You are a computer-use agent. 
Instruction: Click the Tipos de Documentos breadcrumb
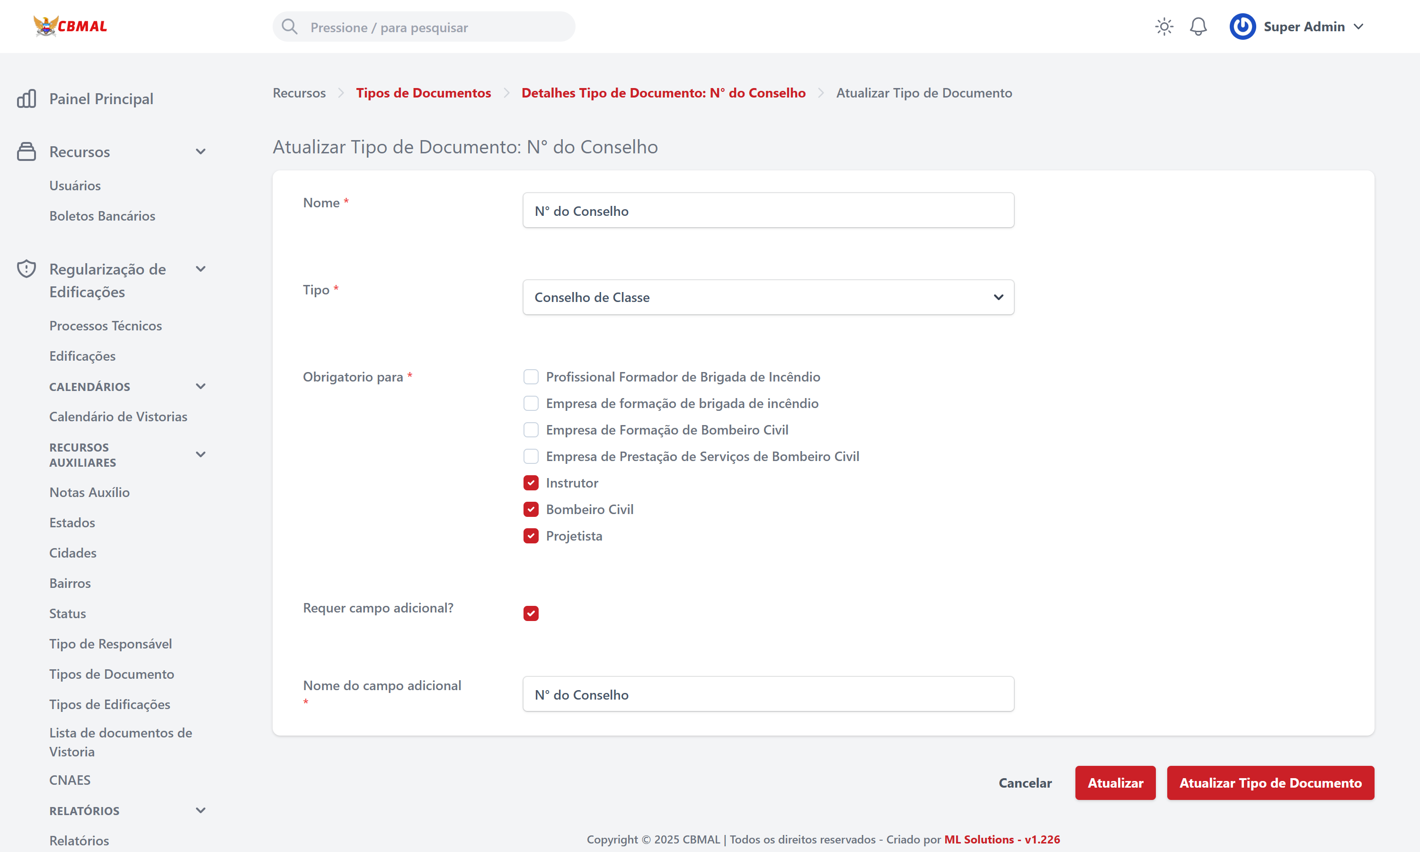click(x=423, y=93)
